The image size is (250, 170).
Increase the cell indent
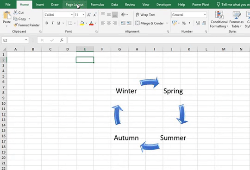[x=129, y=23]
